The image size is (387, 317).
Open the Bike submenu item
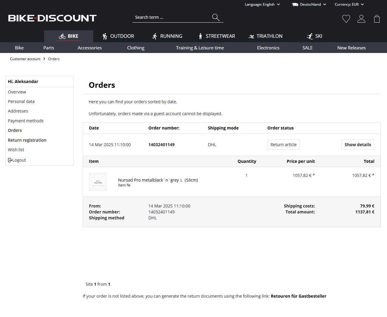pyautogui.click(x=19, y=48)
